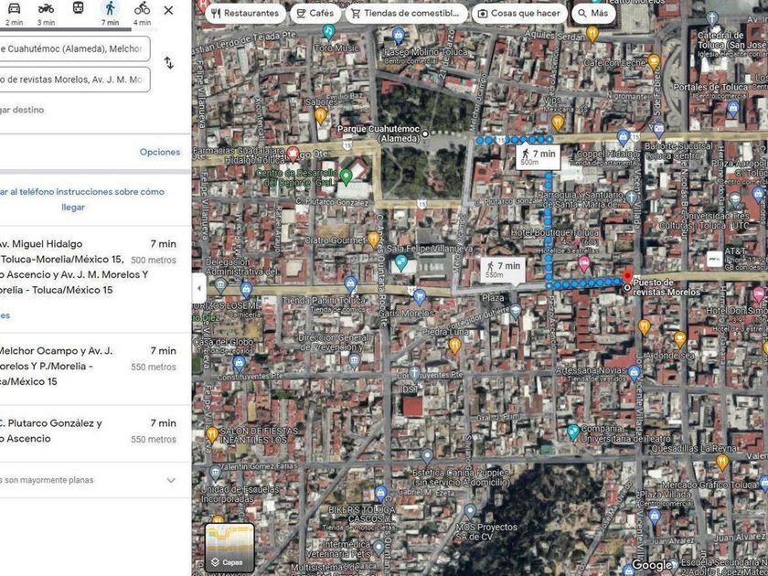
Task: Click the Farmacias Guadalajara red map marker
Action: (x=293, y=153)
